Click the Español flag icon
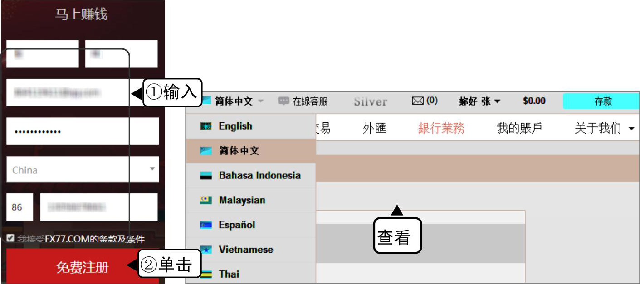Screen dimensions: 640x284 [206, 225]
